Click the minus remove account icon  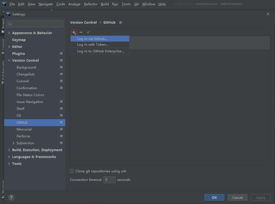(81, 32)
